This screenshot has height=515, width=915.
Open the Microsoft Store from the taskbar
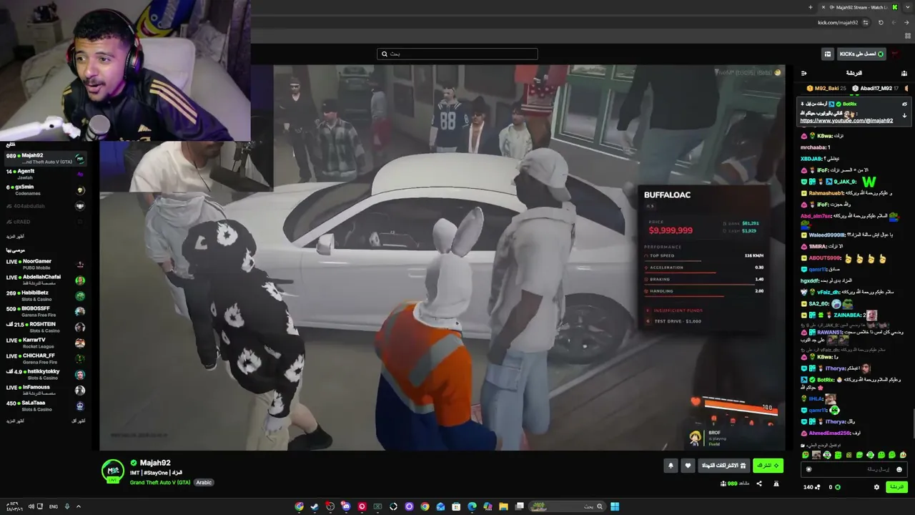click(x=456, y=506)
